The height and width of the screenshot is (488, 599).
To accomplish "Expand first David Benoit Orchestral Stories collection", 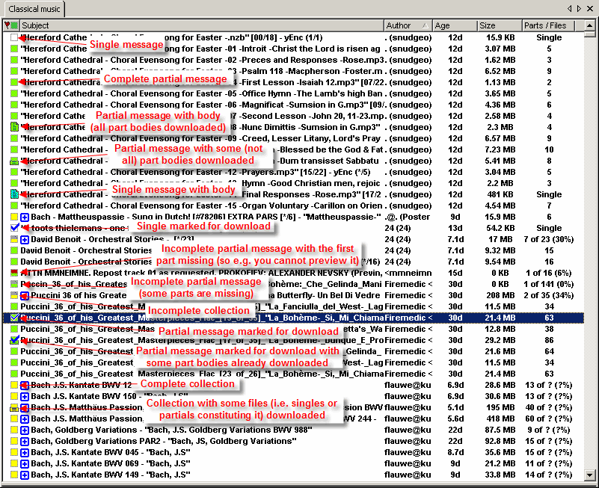I will coord(25,239).
